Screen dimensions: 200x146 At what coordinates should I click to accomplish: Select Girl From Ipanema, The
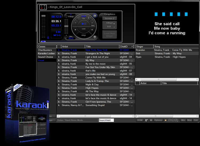pos(96,102)
